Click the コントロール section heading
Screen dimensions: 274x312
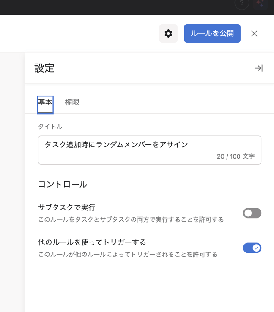(63, 185)
